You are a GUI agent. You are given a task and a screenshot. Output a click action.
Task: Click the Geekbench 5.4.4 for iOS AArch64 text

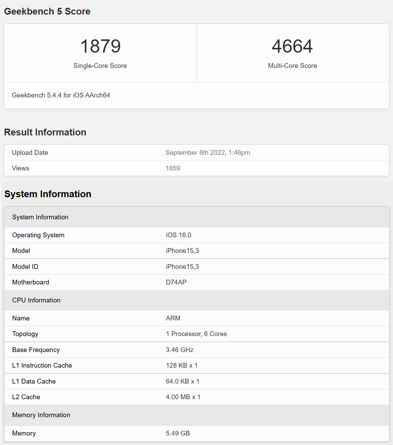coord(61,95)
